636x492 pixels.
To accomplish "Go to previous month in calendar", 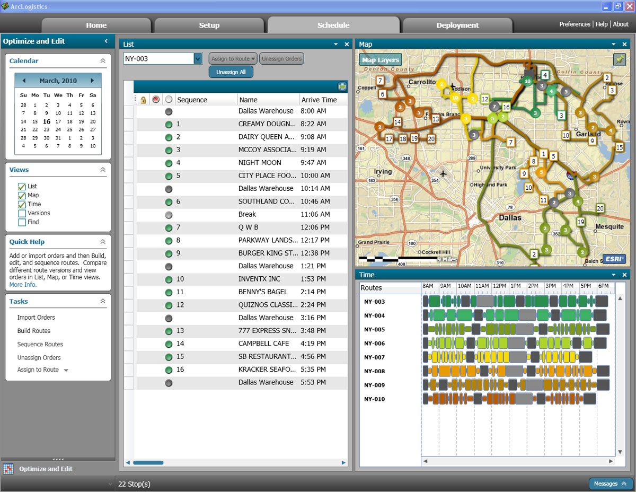I will (24, 81).
